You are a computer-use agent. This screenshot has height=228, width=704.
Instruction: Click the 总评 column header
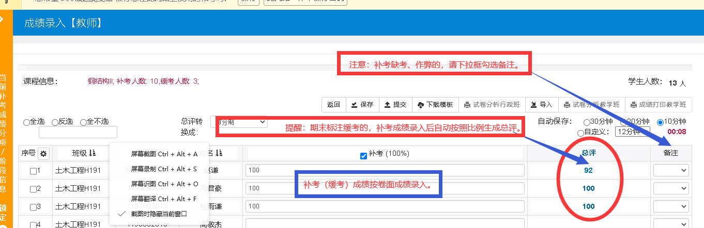(x=588, y=153)
